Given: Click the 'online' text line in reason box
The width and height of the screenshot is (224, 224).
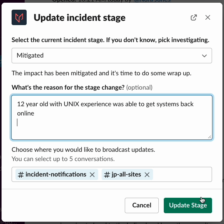Looking at the screenshot, I should click(25, 114).
